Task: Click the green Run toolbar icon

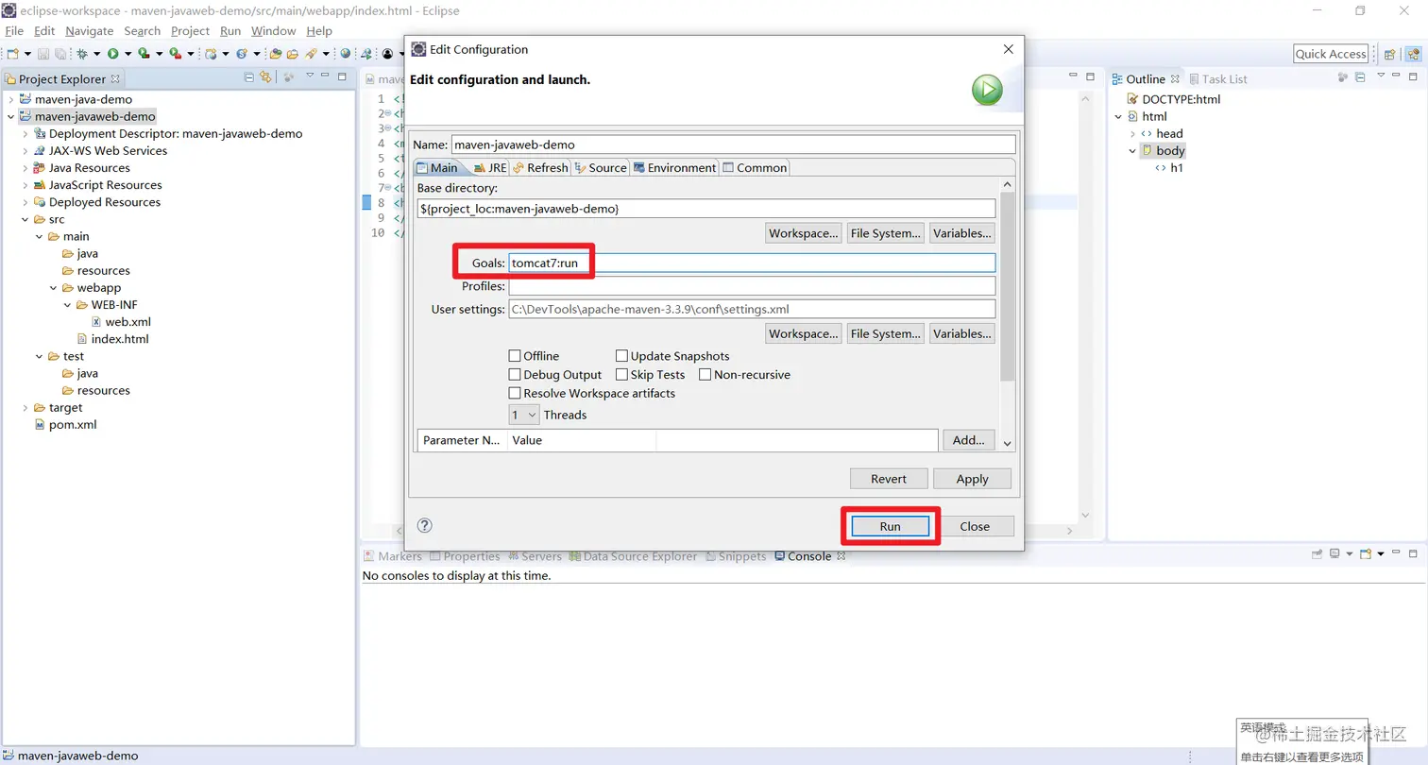Action: [x=113, y=54]
